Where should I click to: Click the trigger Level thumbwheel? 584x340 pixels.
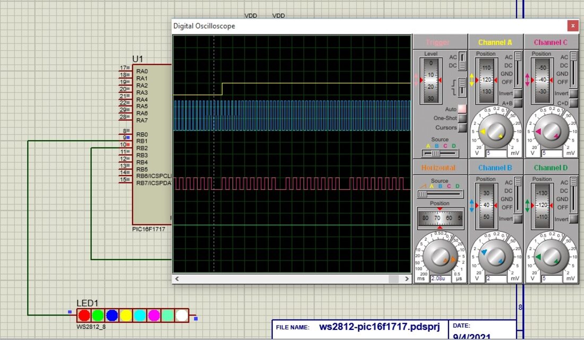(x=431, y=80)
